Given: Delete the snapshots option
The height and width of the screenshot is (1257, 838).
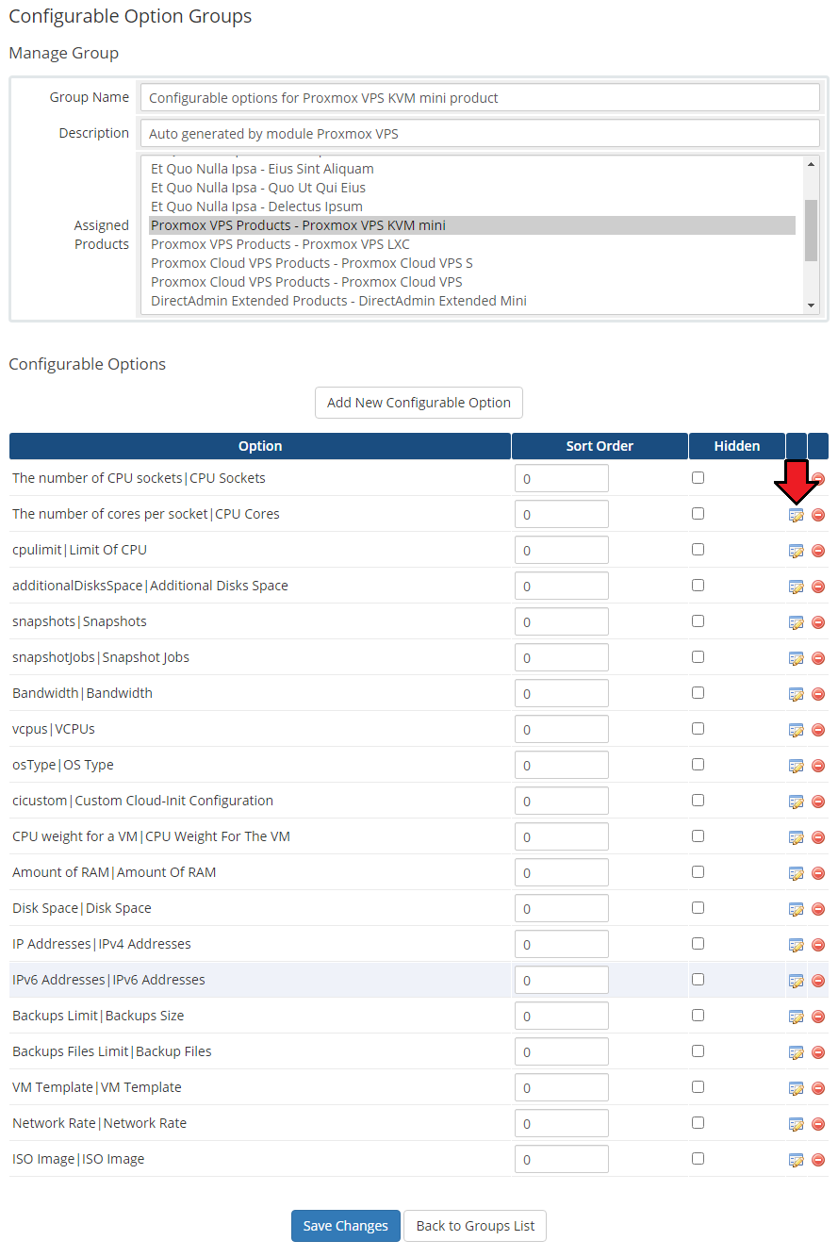Looking at the screenshot, I should (x=818, y=622).
